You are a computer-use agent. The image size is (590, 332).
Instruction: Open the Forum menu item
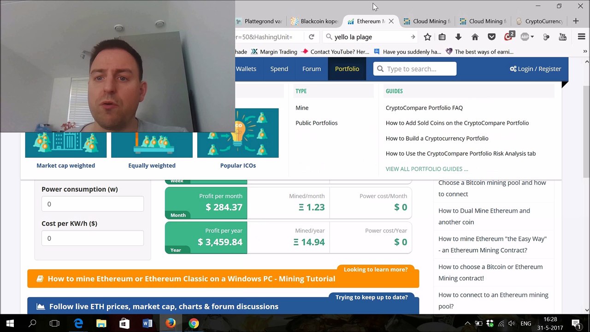[312, 69]
